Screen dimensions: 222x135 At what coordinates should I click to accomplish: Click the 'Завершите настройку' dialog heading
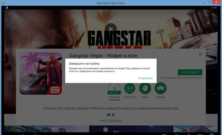tap(84, 64)
